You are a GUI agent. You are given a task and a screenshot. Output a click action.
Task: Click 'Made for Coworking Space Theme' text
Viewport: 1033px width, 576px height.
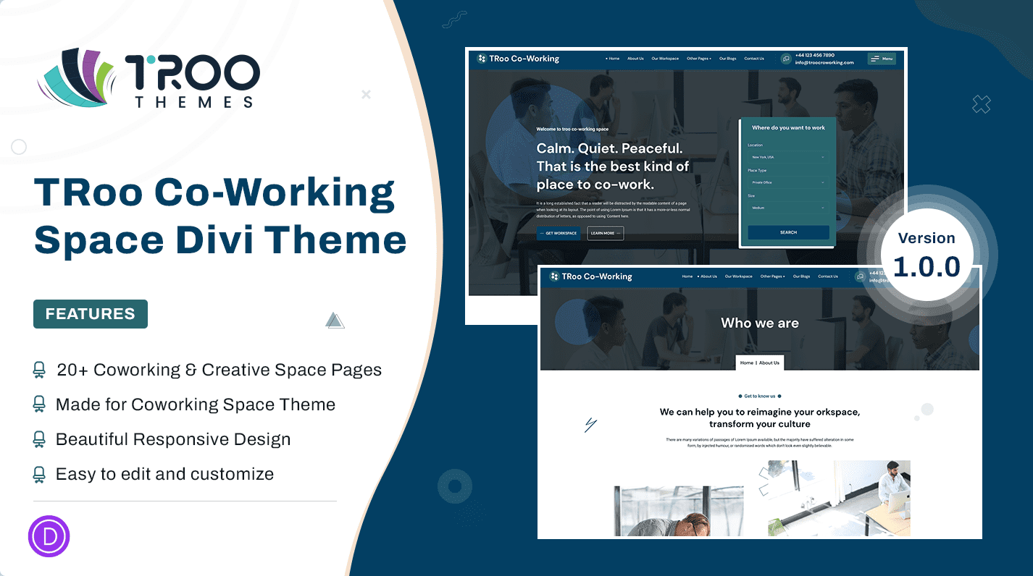coord(196,405)
